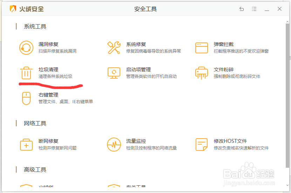
Task: Click description 检测并修复断网问题
Action: (x=57, y=148)
